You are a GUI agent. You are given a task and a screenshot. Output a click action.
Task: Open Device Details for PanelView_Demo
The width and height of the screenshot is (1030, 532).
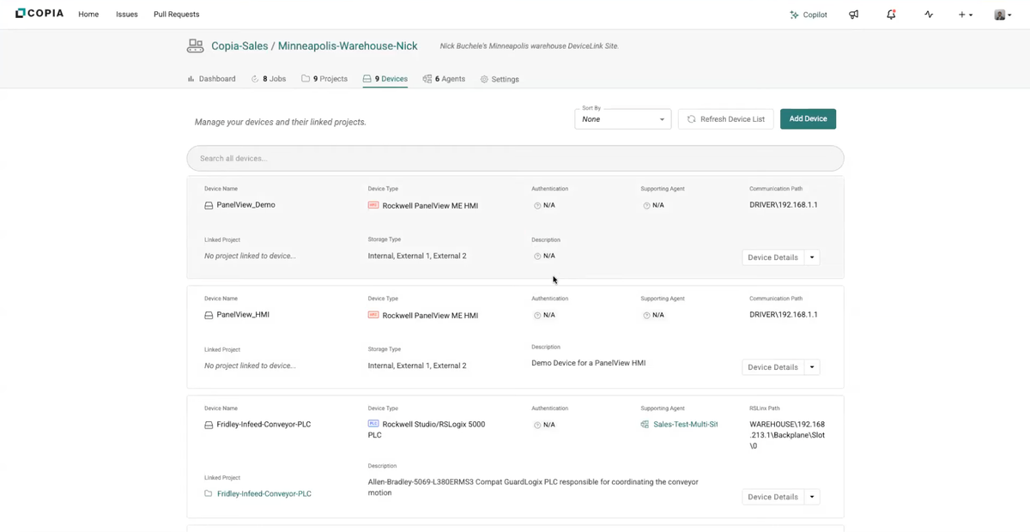772,257
